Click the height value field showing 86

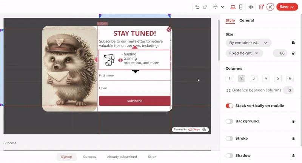[280, 53]
